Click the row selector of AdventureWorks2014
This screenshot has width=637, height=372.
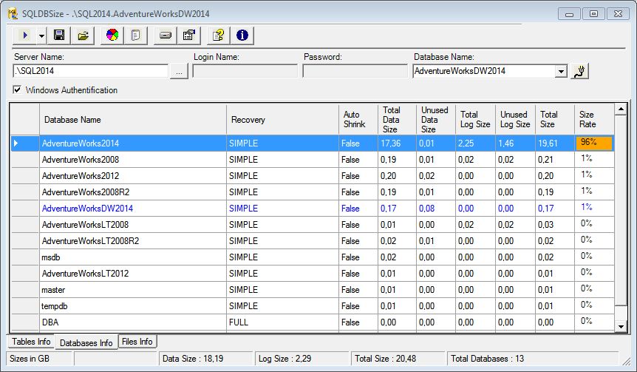click(x=25, y=143)
